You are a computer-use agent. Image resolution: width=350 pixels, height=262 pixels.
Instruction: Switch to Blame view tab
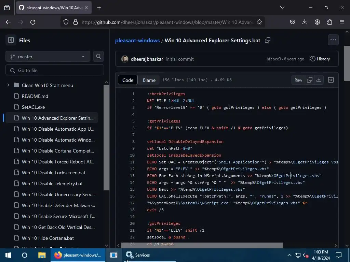149,80
